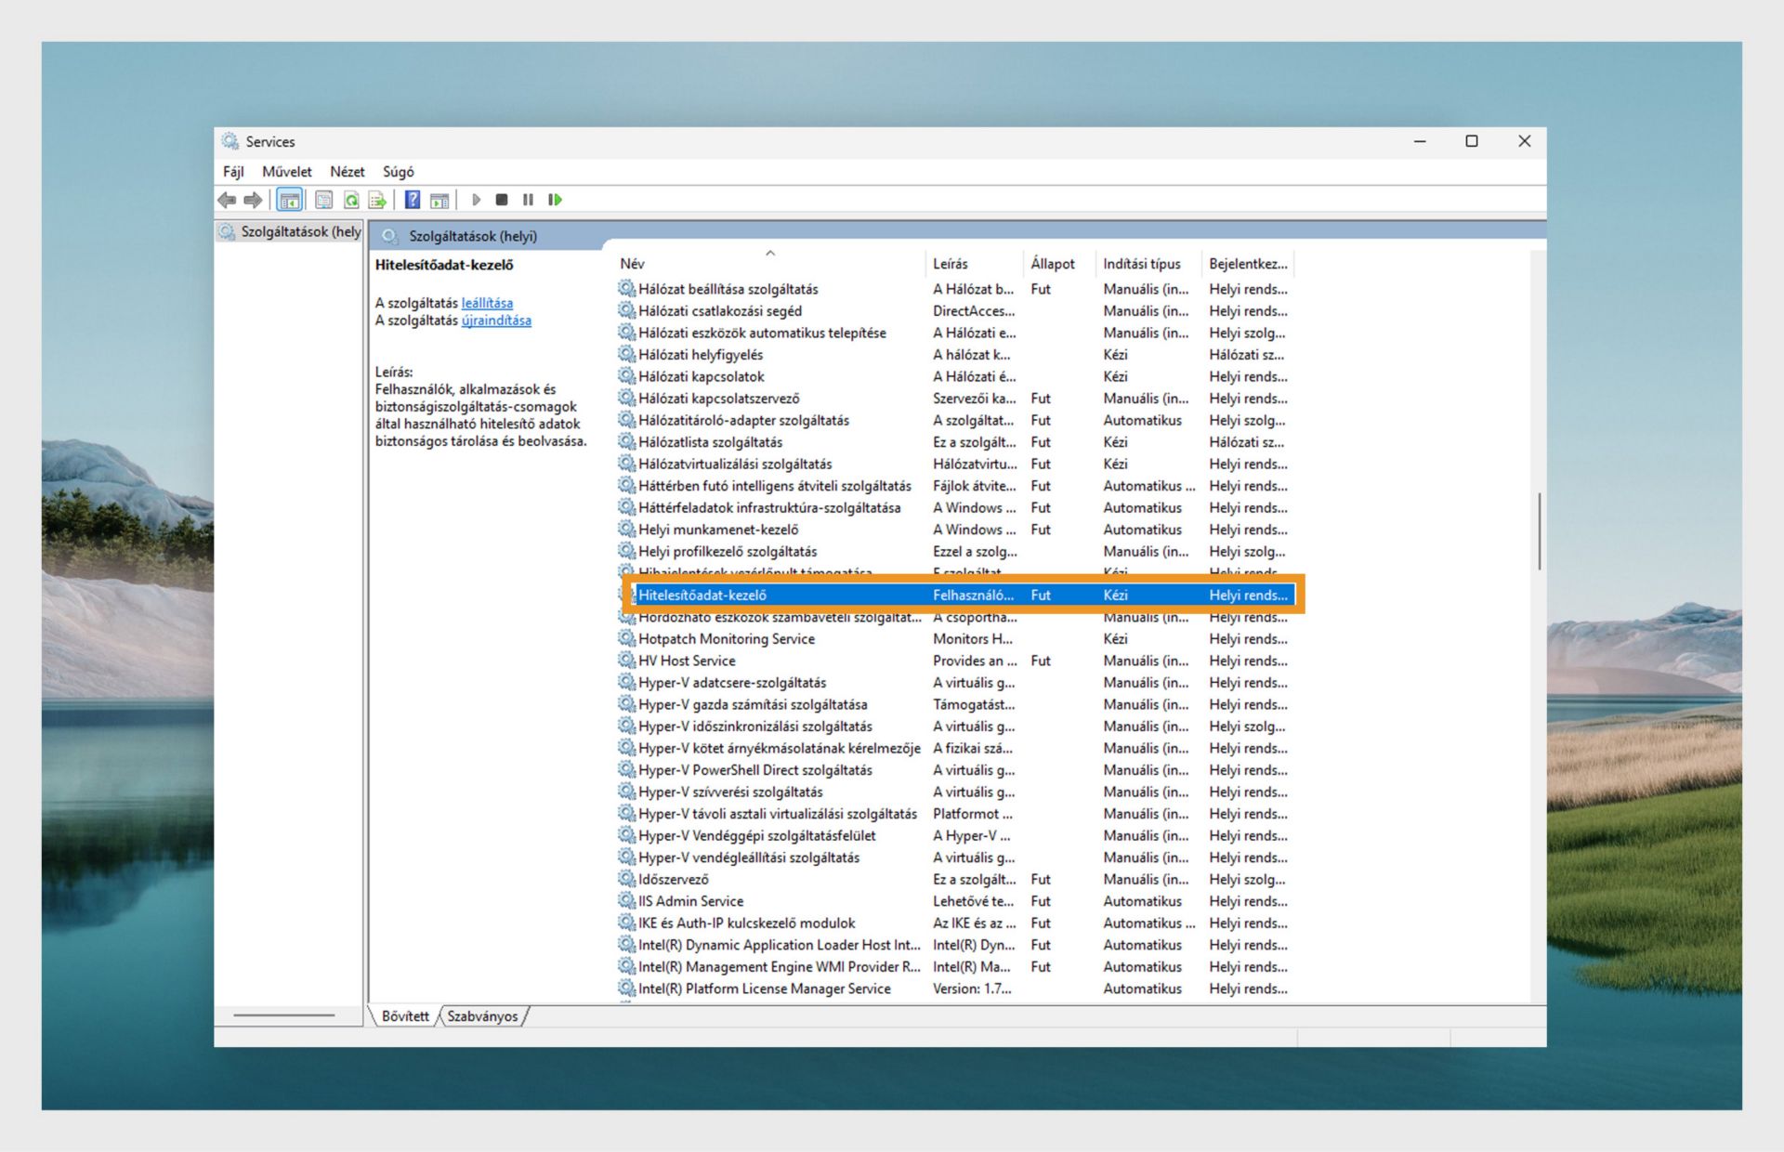Select Szolgáltatások (helyi) tree node
The height and width of the screenshot is (1152, 1784).
299,231
